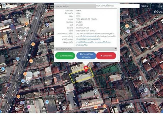Click the blue shopping pin at left edge
163x115 pixels.
click(x=3, y=69)
